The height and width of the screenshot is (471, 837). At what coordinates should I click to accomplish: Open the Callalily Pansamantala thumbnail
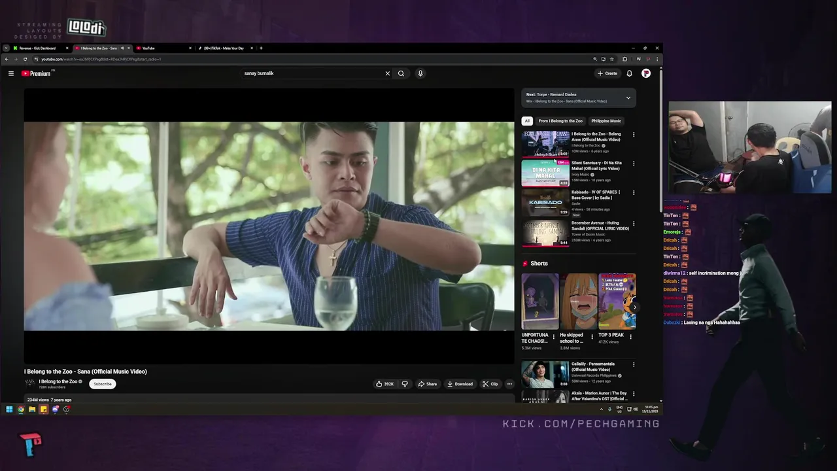click(x=545, y=374)
